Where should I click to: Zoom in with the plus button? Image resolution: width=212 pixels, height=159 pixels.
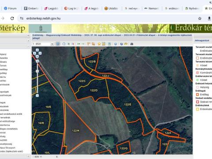coord(37,61)
